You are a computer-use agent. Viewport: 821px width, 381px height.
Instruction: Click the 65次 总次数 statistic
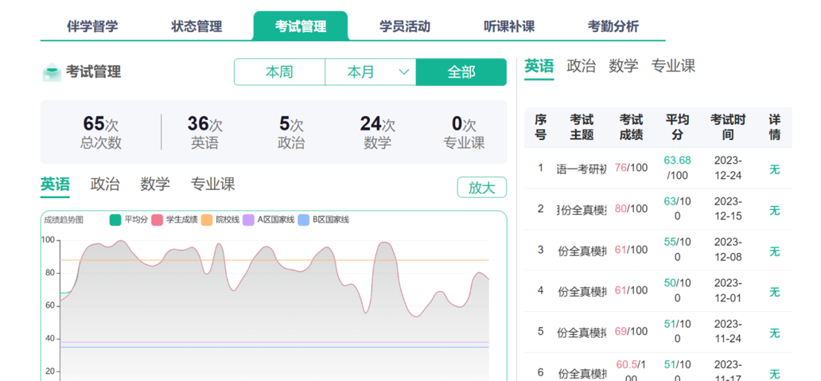(x=100, y=132)
